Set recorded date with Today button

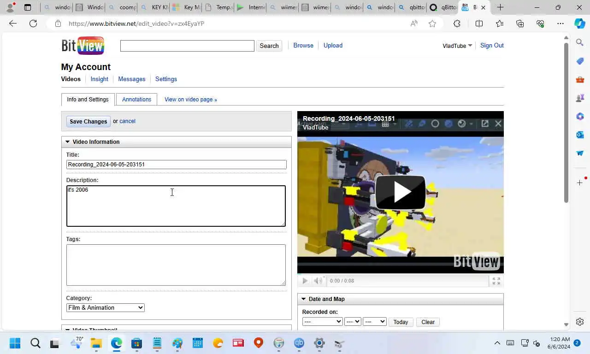click(401, 322)
